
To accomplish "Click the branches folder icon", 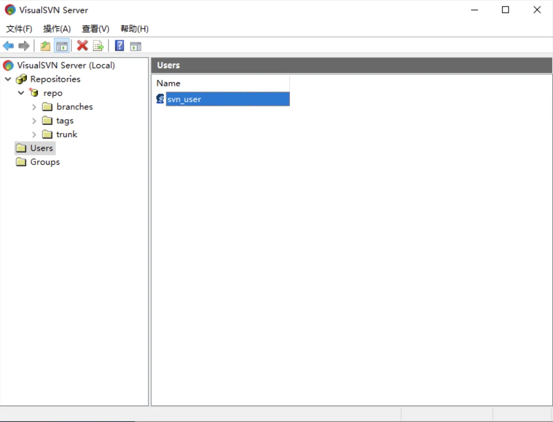I will coord(47,107).
